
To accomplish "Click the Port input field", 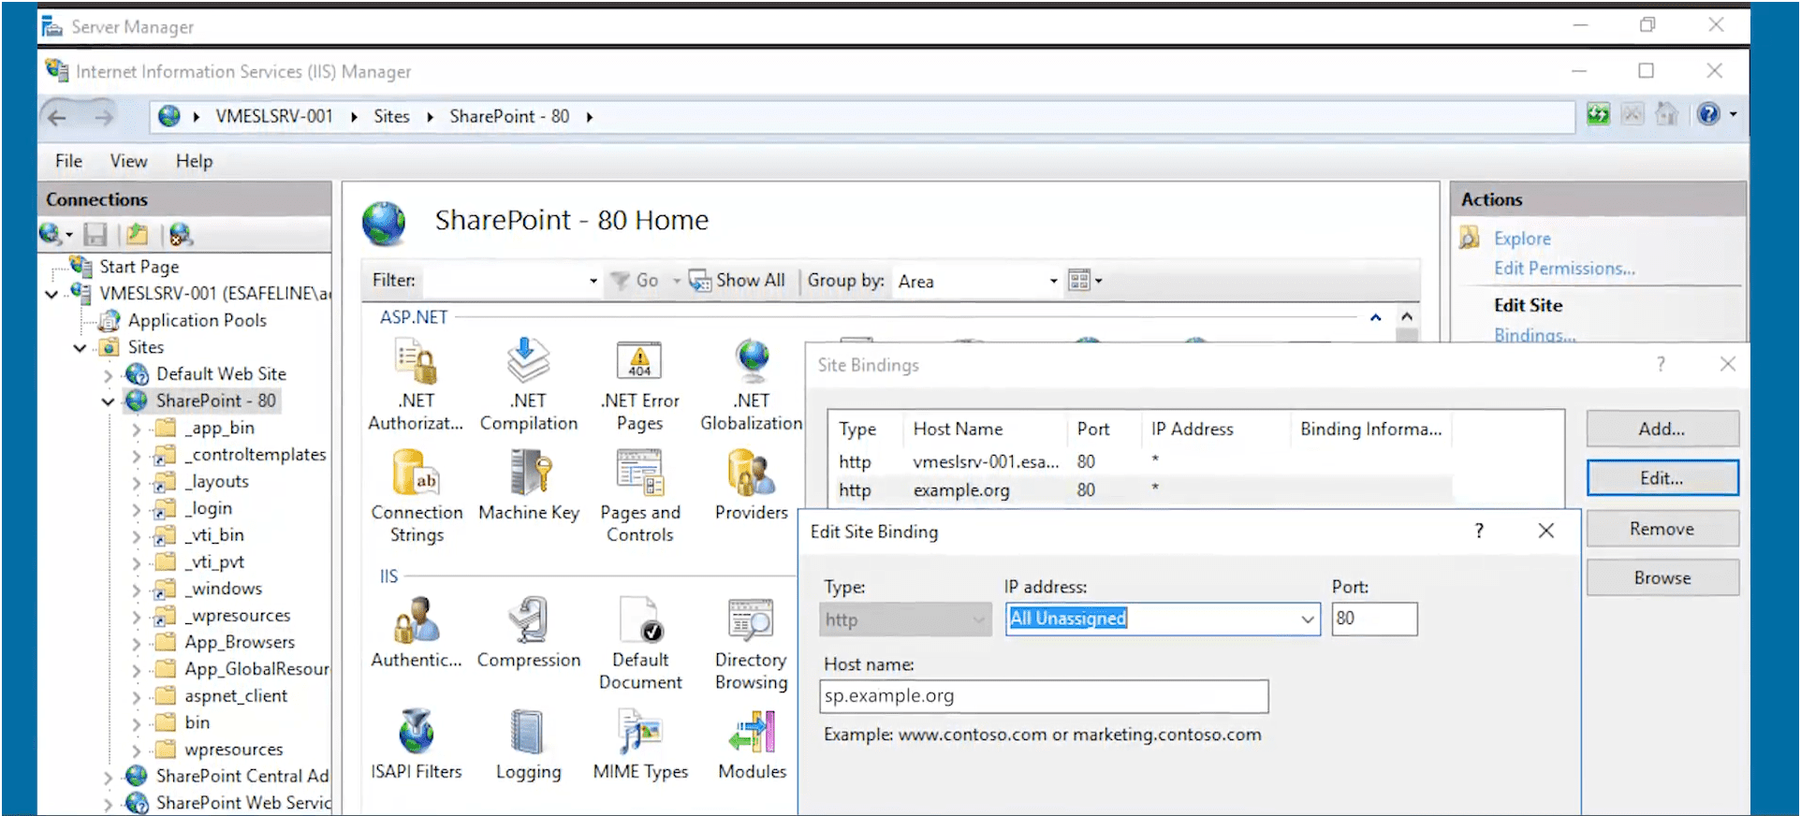I will pos(1374,619).
